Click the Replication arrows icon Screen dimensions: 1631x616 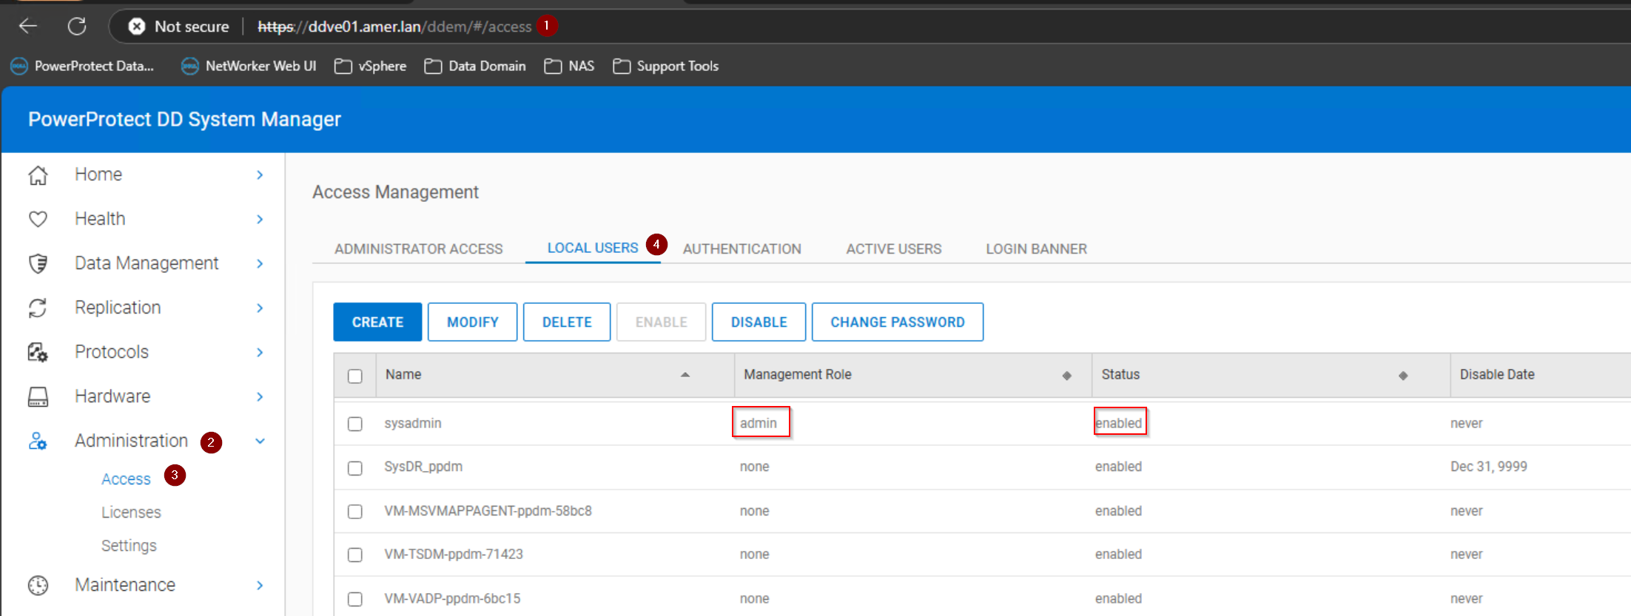(38, 308)
